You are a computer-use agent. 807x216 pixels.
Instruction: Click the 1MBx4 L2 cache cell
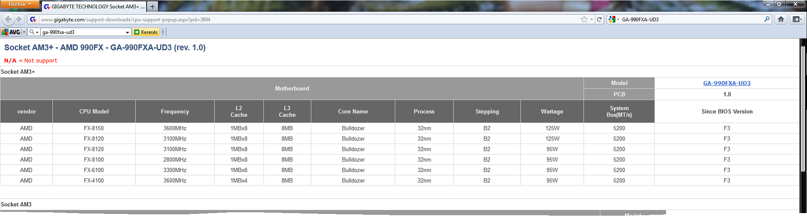[x=239, y=181]
